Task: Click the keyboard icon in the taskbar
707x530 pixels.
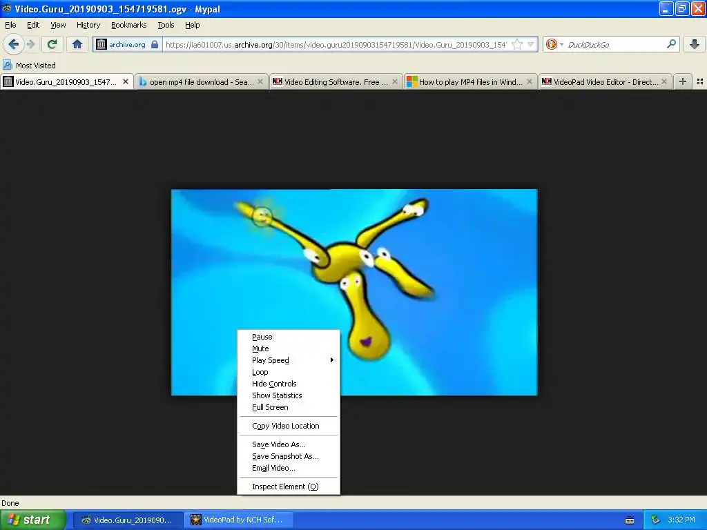Action: point(630,520)
